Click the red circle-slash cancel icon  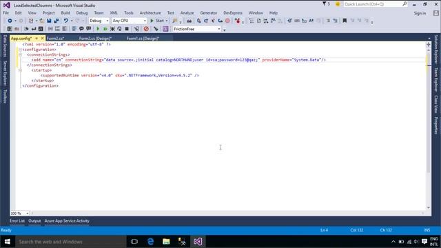coord(146,29)
